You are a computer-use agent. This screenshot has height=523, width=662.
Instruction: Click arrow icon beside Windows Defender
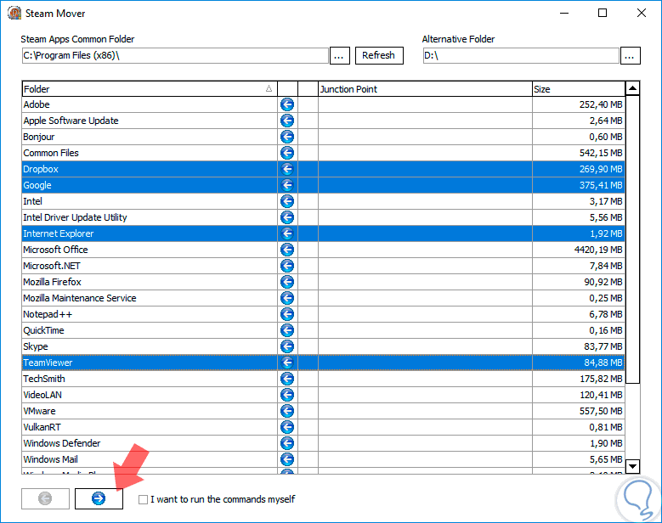click(287, 443)
